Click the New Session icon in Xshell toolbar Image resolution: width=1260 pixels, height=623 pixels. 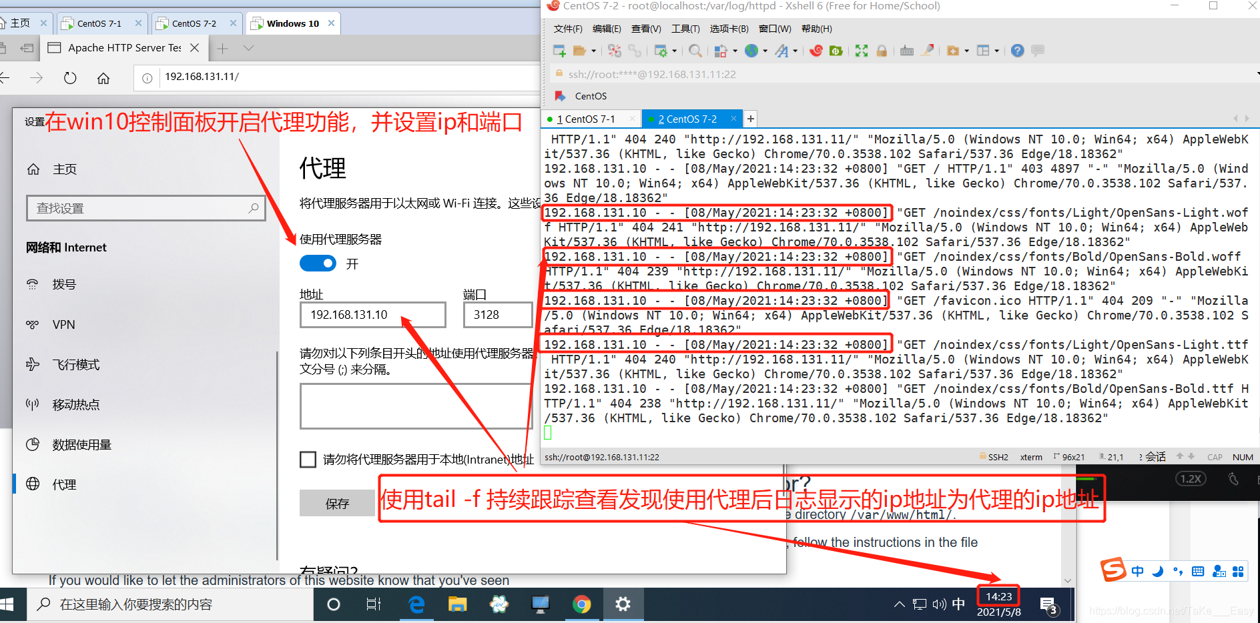point(559,51)
